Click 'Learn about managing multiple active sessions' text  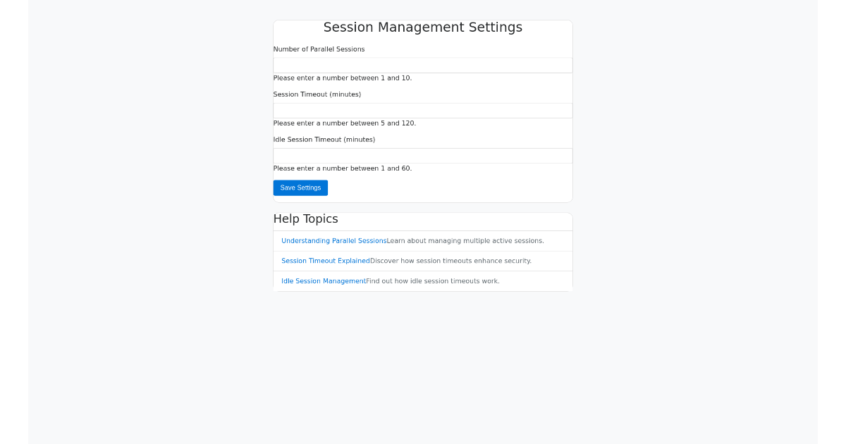click(465, 241)
